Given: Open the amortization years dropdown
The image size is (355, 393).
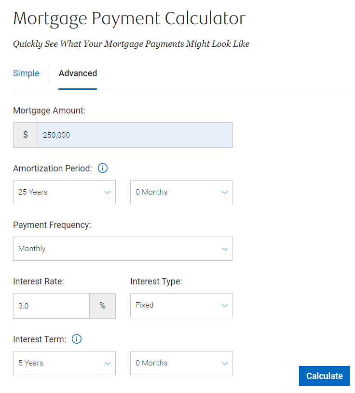Looking at the screenshot, I should [64, 192].
